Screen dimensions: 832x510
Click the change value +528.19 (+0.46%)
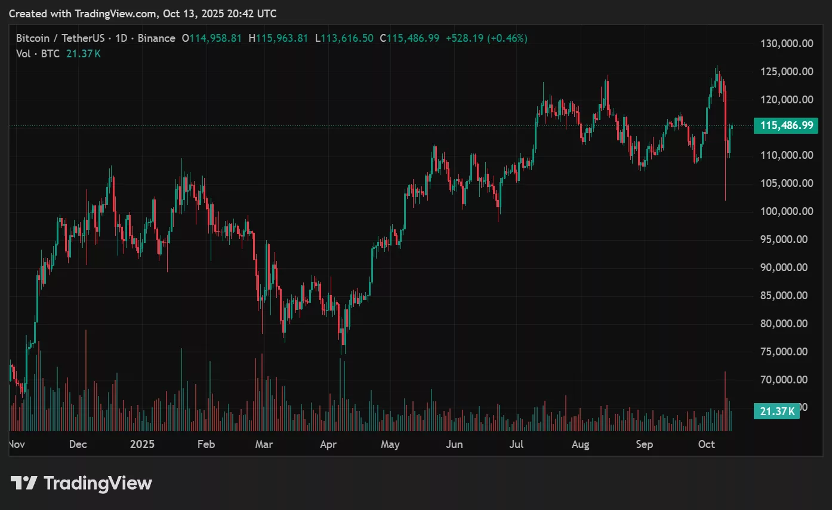pos(486,38)
